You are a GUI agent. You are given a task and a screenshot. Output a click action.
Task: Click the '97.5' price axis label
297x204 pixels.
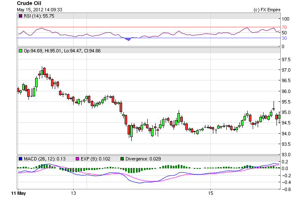[286, 59]
